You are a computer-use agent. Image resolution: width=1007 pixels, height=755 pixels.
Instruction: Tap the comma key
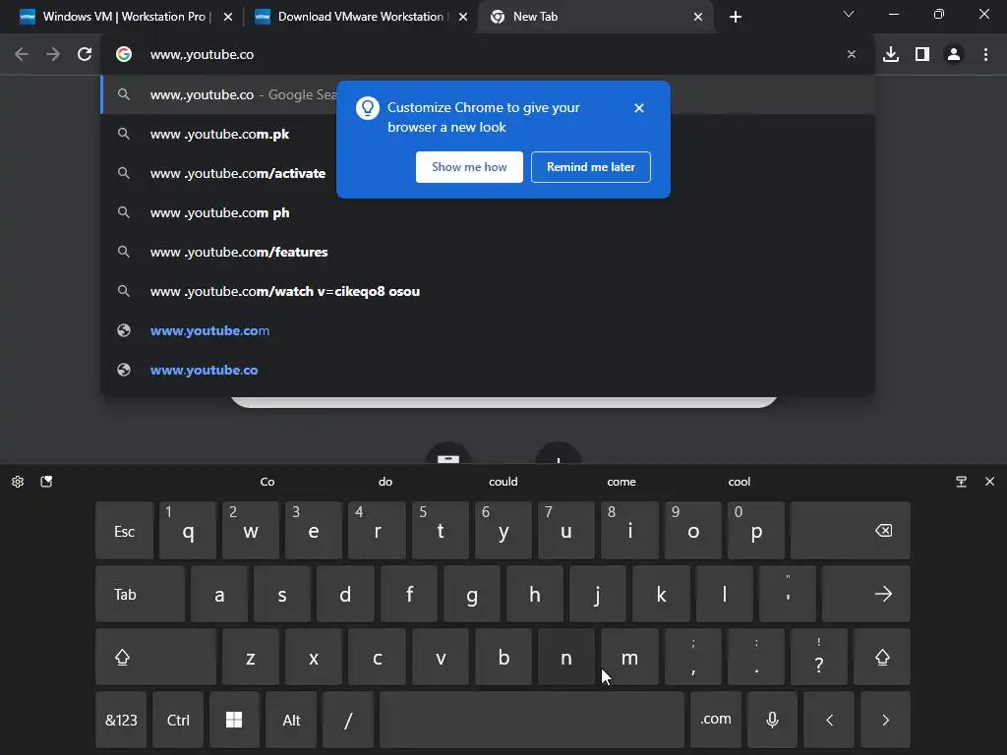pyautogui.click(x=693, y=657)
